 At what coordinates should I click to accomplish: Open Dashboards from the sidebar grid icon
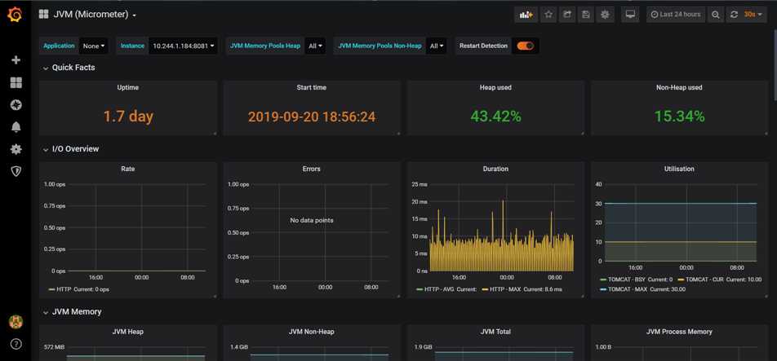point(16,82)
